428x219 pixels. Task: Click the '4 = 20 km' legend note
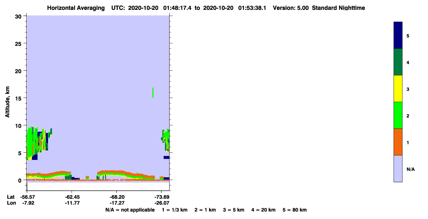(x=263, y=210)
